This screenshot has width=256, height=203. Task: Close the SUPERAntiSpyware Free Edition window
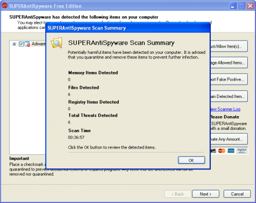pos(250,6)
